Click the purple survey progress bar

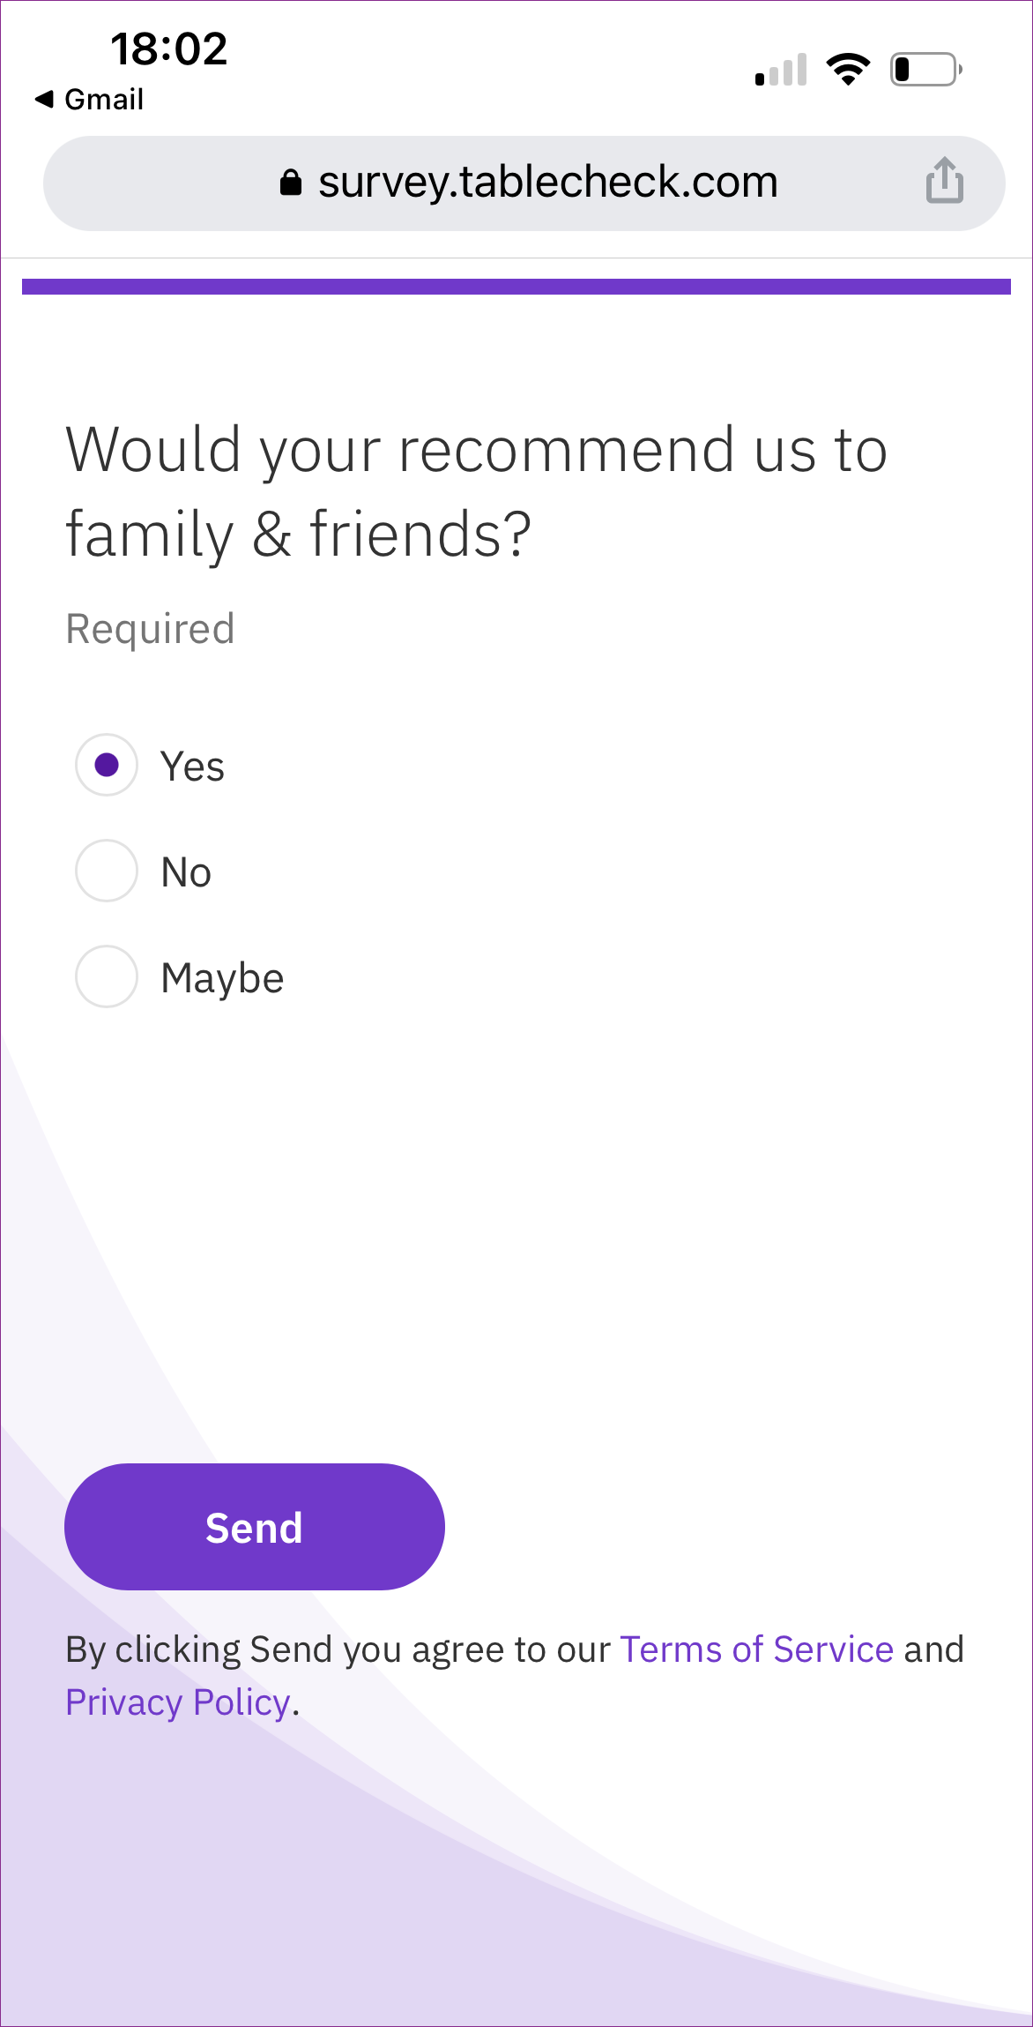pyautogui.click(x=516, y=287)
